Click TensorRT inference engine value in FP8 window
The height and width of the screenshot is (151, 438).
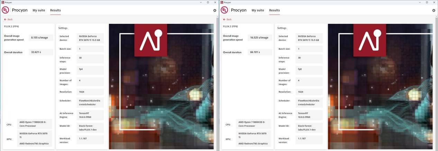click(x=309, y=115)
